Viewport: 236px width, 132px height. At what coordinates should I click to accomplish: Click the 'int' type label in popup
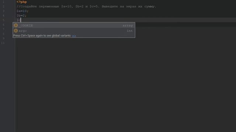point(129,31)
